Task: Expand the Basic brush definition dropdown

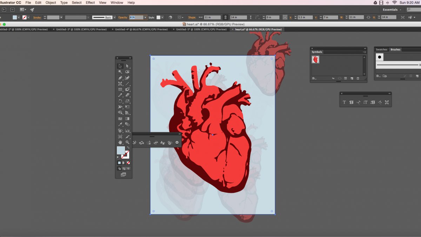Action: pyautogui.click(x=114, y=17)
